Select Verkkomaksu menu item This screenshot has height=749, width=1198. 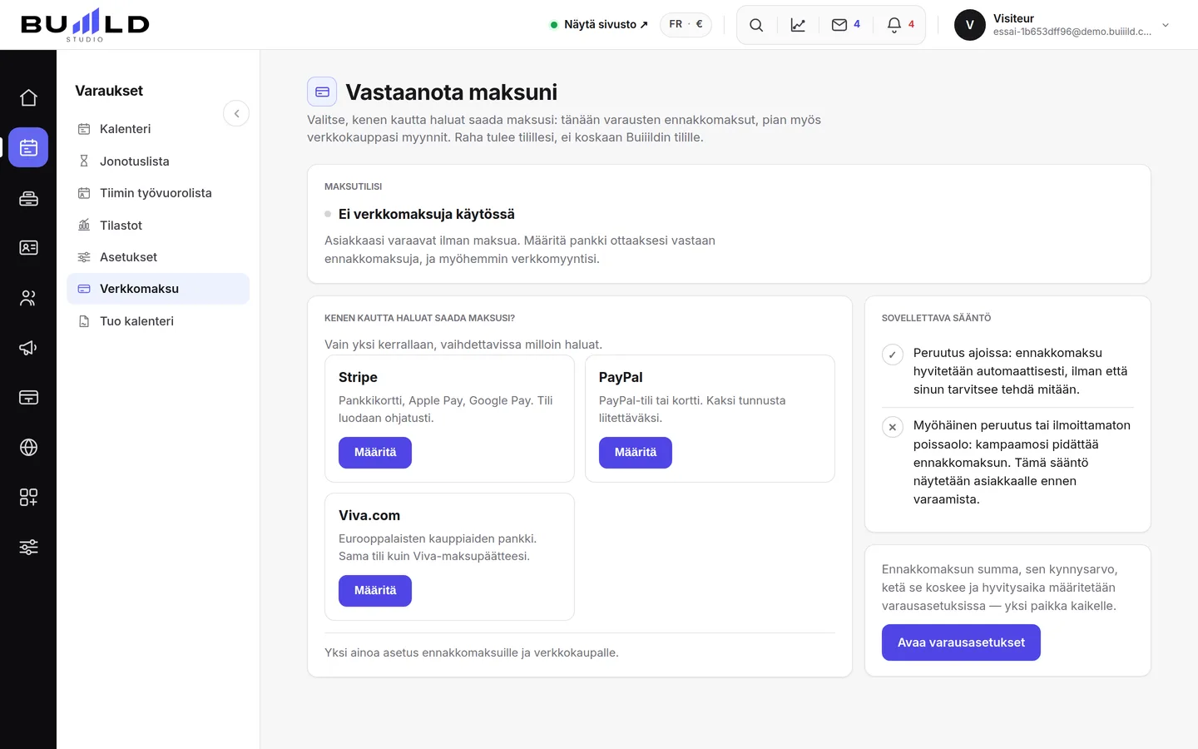click(x=158, y=289)
